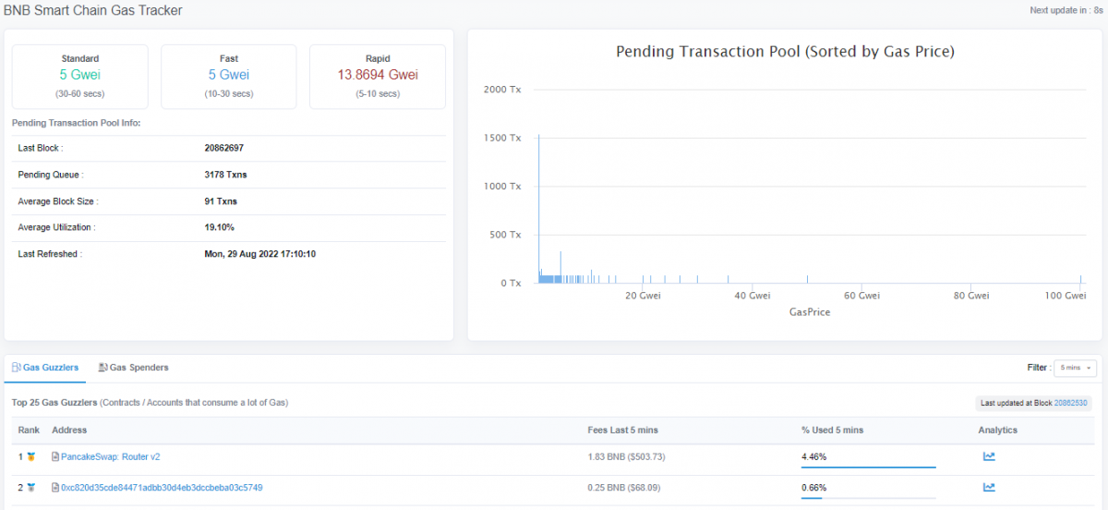This screenshot has width=1108, height=510.
Task: Open analytics chart icon for 0xc820d35c address
Action: coord(989,488)
